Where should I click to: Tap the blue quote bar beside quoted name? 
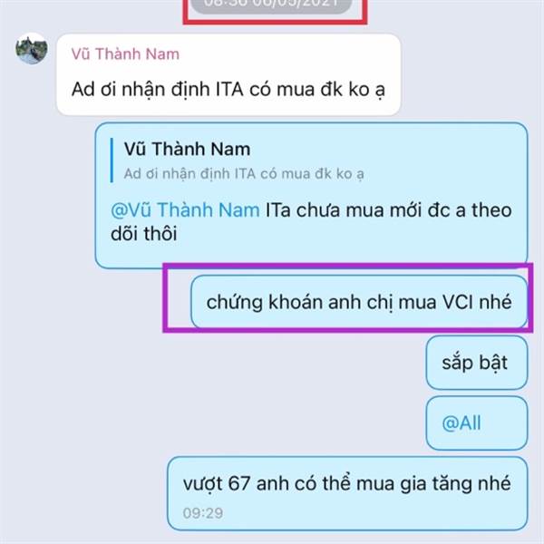(x=112, y=160)
